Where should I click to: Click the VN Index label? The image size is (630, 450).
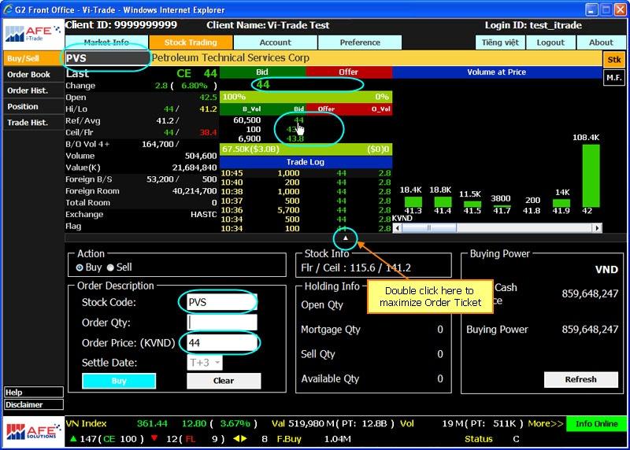tap(86, 423)
